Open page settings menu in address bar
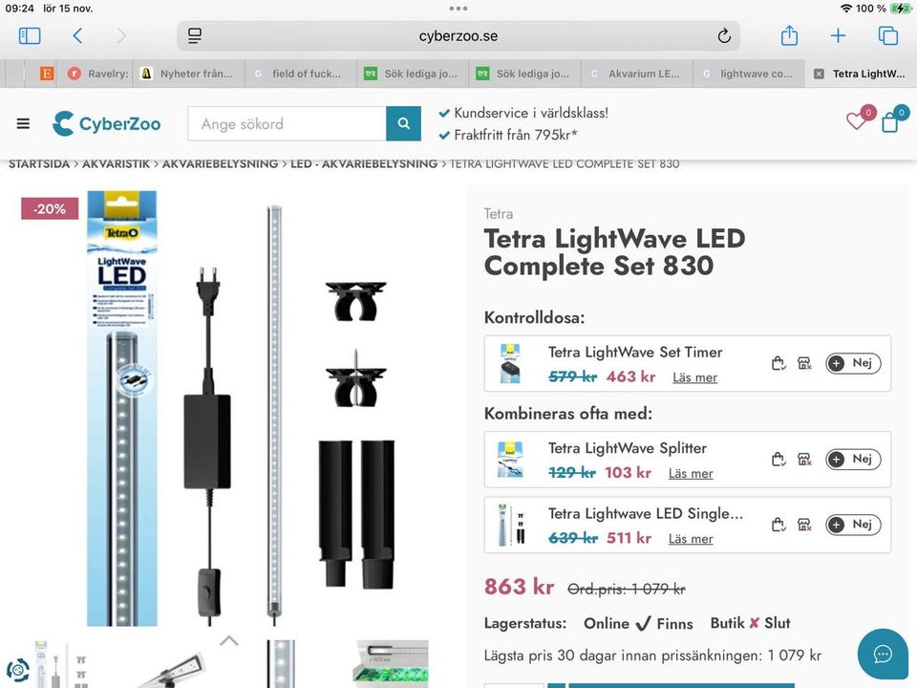Image resolution: width=917 pixels, height=688 pixels. coord(195,36)
